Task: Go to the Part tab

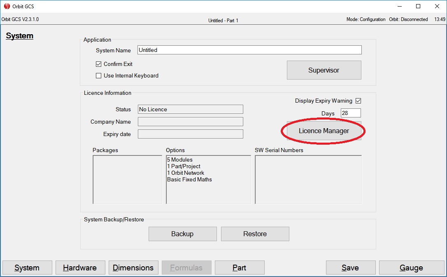Action: point(240,268)
